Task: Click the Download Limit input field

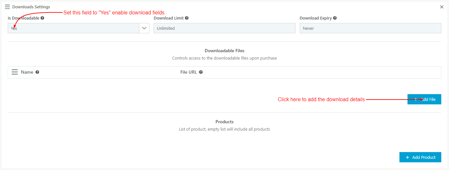Action: click(x=224, y=28)
